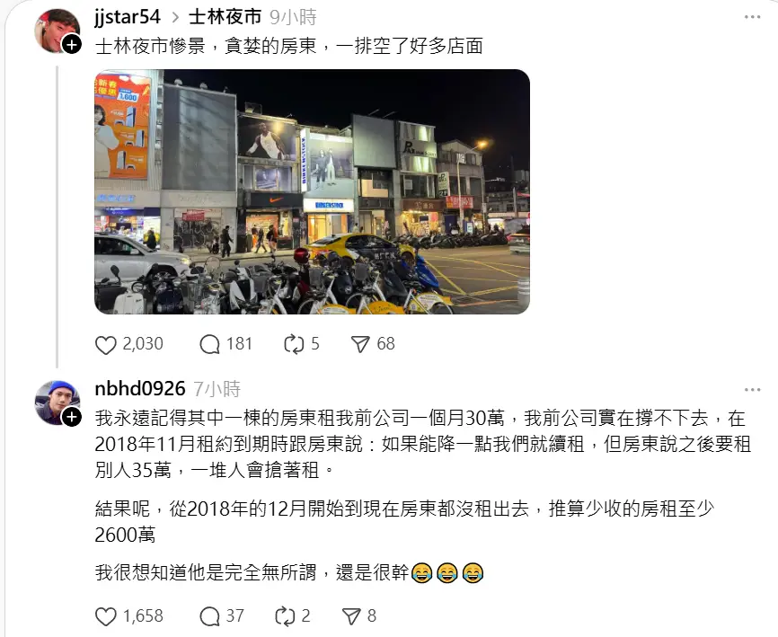Open the post timestamp 9小時
Screen dimensions: 778x637
pyautogui.click(x=293, y=17)
